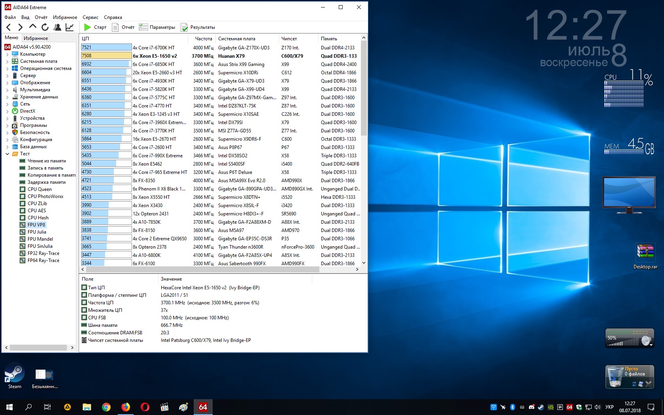
Task: Select the CPU Queen benchmark
Action: coord(40,189)
